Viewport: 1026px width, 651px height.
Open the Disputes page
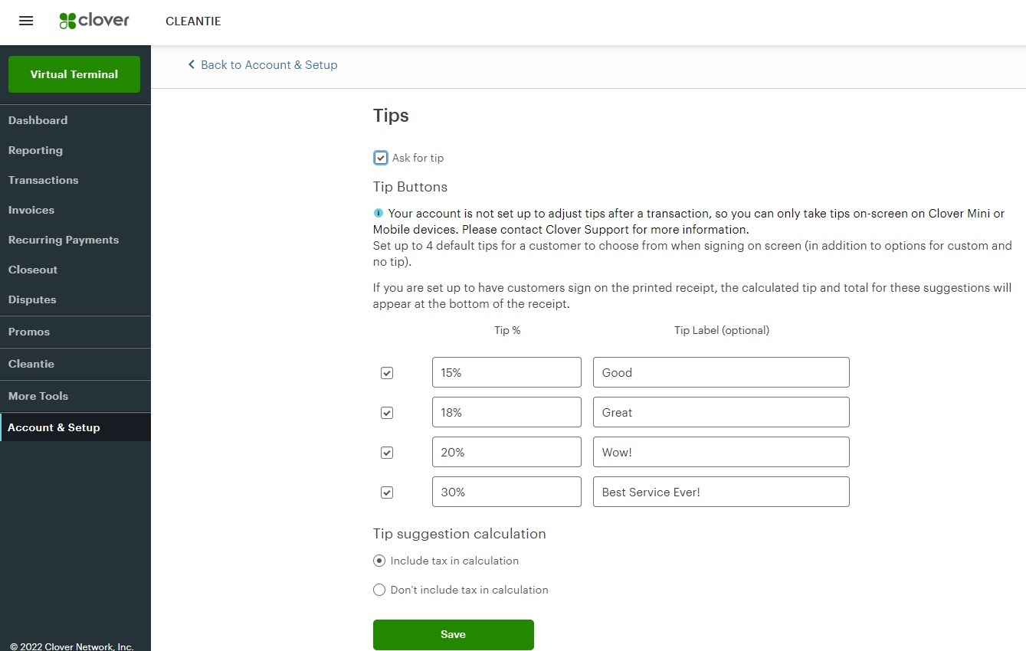point(31,299)
